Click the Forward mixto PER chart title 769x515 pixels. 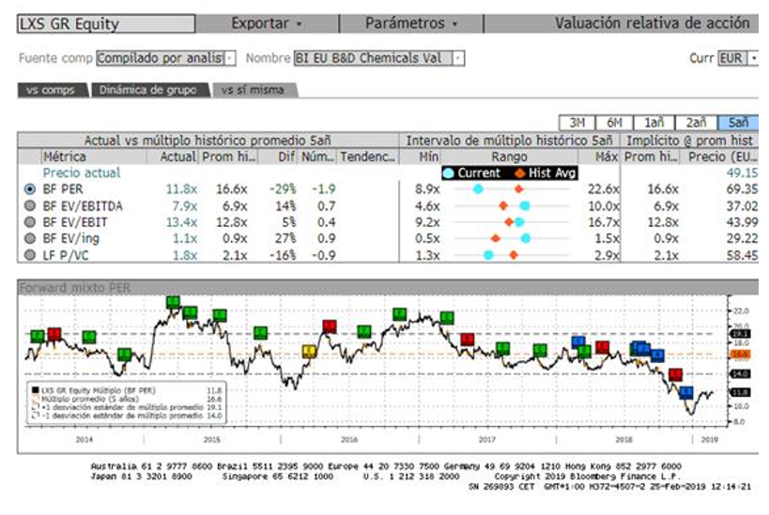tap(74, 288)
